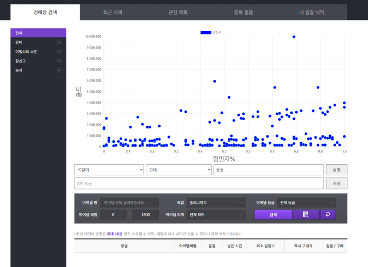Viewport: 368px width, 267px height.
Task: Click the minimum item level field
Action: [113, 215]
